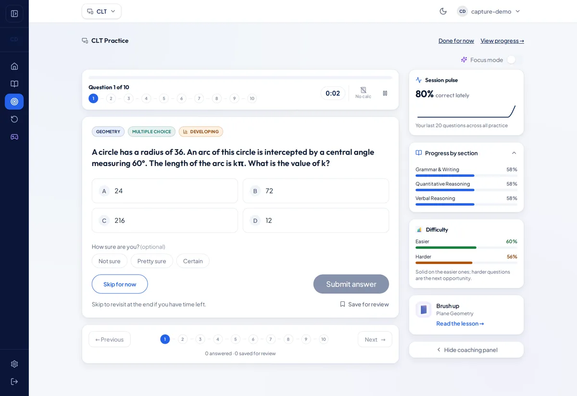Image resolution: width=577 pixels, height=396 pixels.
Task: Select the target practice icon in sidebar
Action: pyautogui.click(x=14, y=102)
